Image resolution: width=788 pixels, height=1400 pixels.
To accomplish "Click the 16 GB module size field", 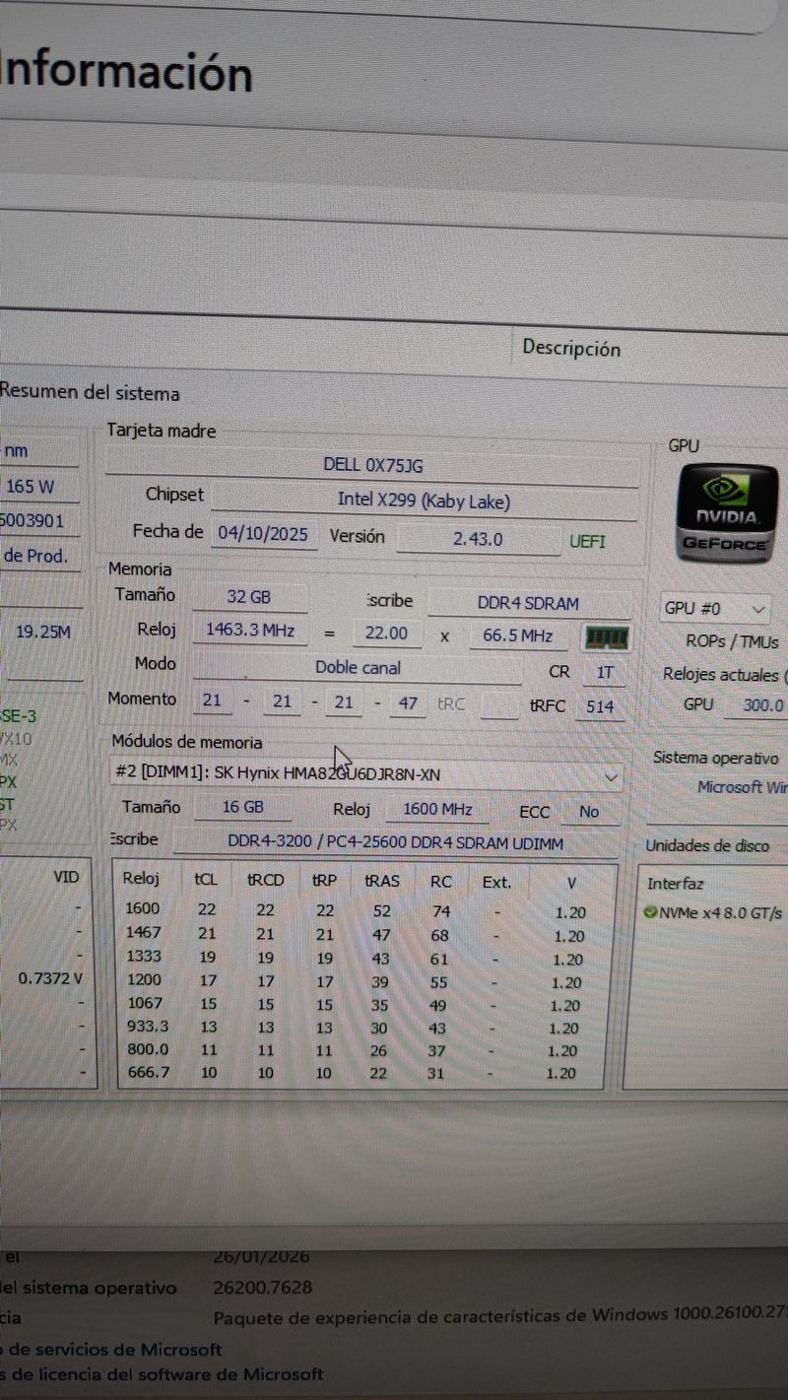I will 242,807.
